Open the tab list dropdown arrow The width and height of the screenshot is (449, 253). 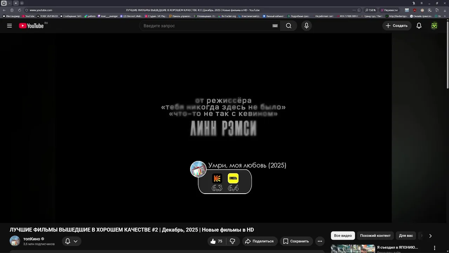click(x=9, y=3)
